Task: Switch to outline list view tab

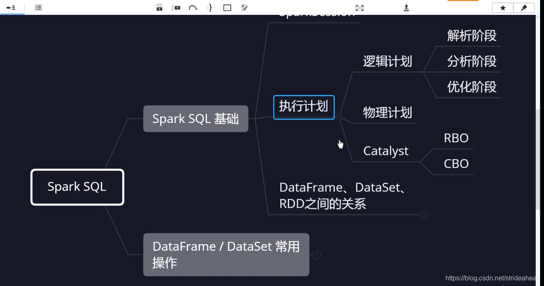Action: point(38,7)
